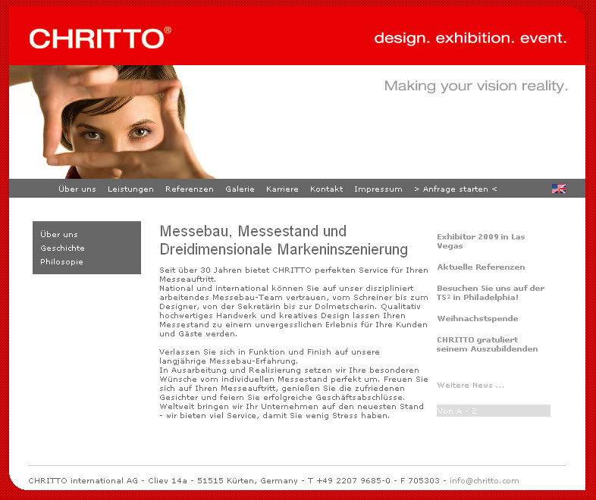Click the CHRITTO logo

[100, 38]
